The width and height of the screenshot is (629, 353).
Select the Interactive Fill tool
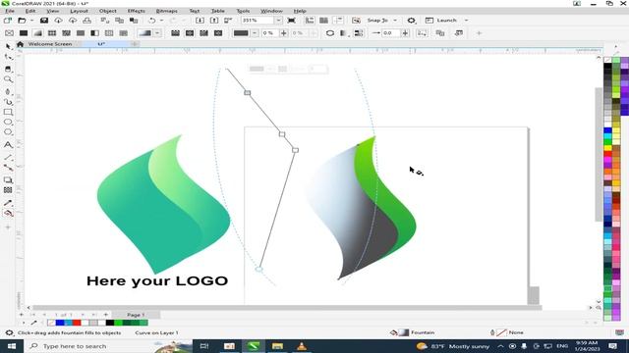click(8, 214)
